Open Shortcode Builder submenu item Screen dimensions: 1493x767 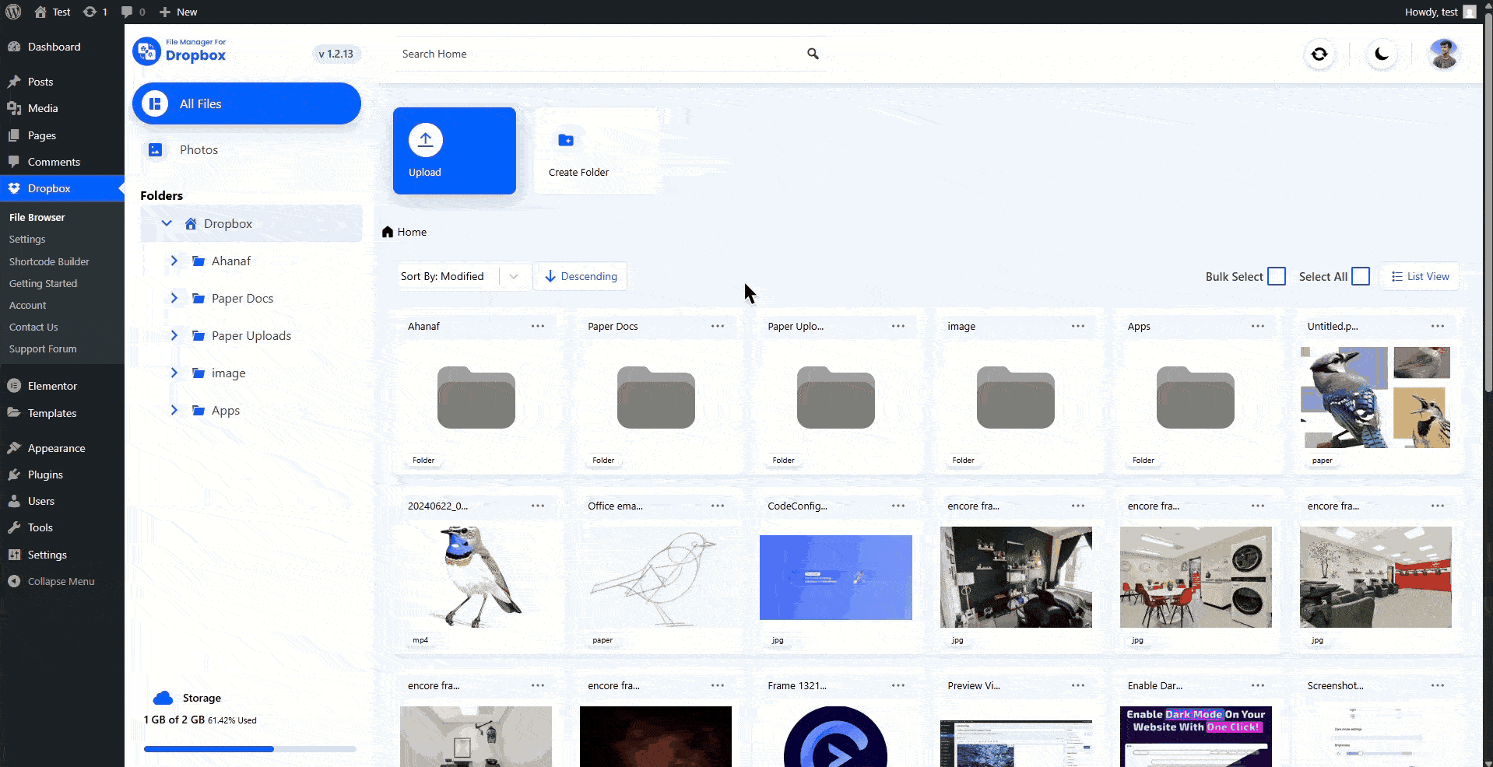click(49, 261)
